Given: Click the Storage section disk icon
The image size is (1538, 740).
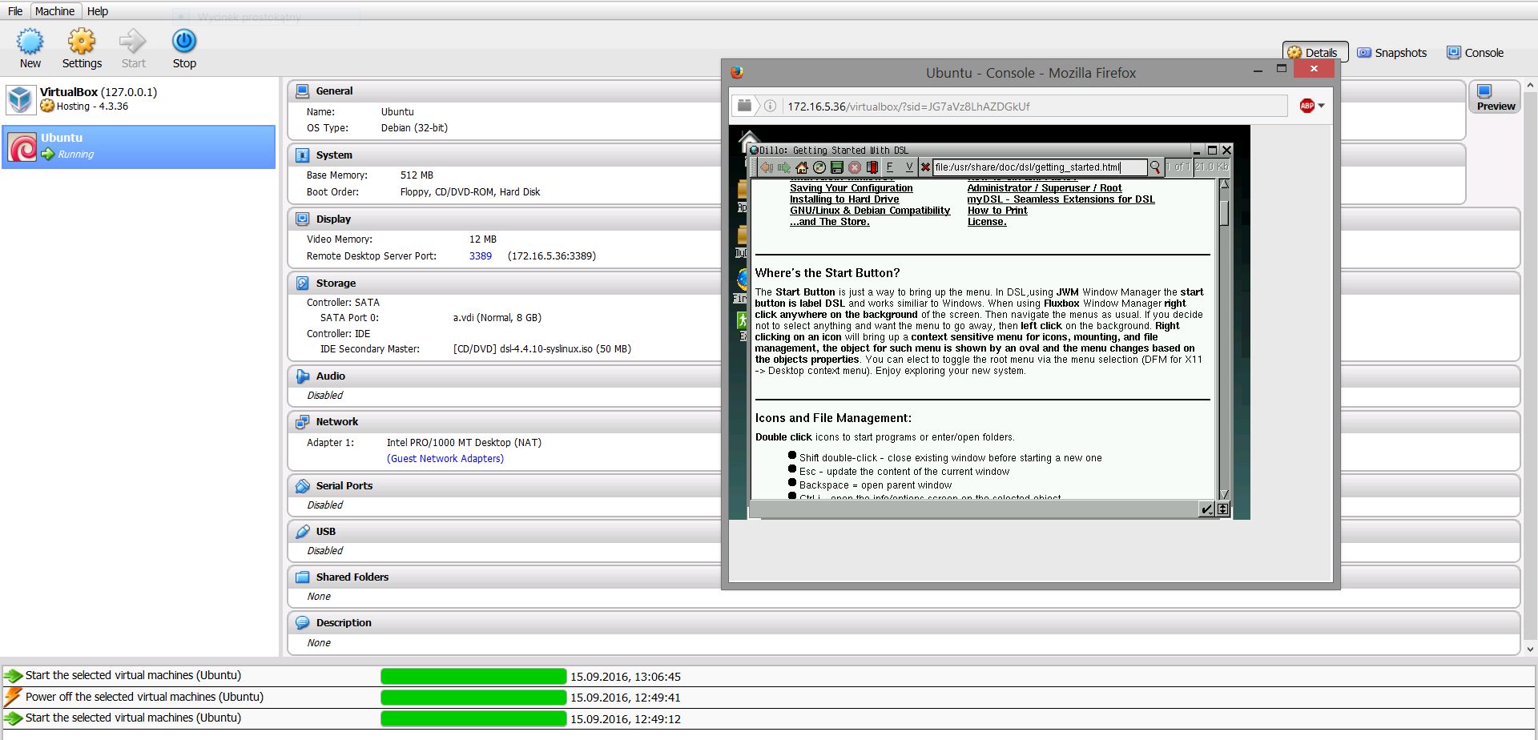Looking at the screenshot, I should [x=302, y=283].
